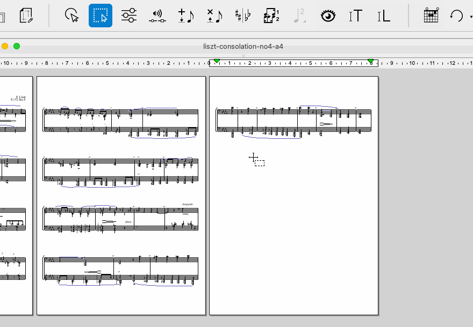
Task: Undo the last action
Action: pyautogui.click(x=456, y=16)
